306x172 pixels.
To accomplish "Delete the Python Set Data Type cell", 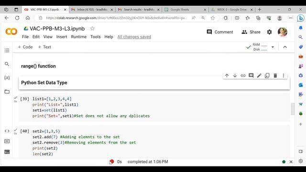I will click(275, 75).
